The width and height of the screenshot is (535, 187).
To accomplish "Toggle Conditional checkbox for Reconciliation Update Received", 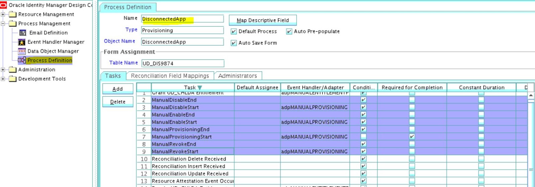I will pyautogui.click(x=363, y=173).
